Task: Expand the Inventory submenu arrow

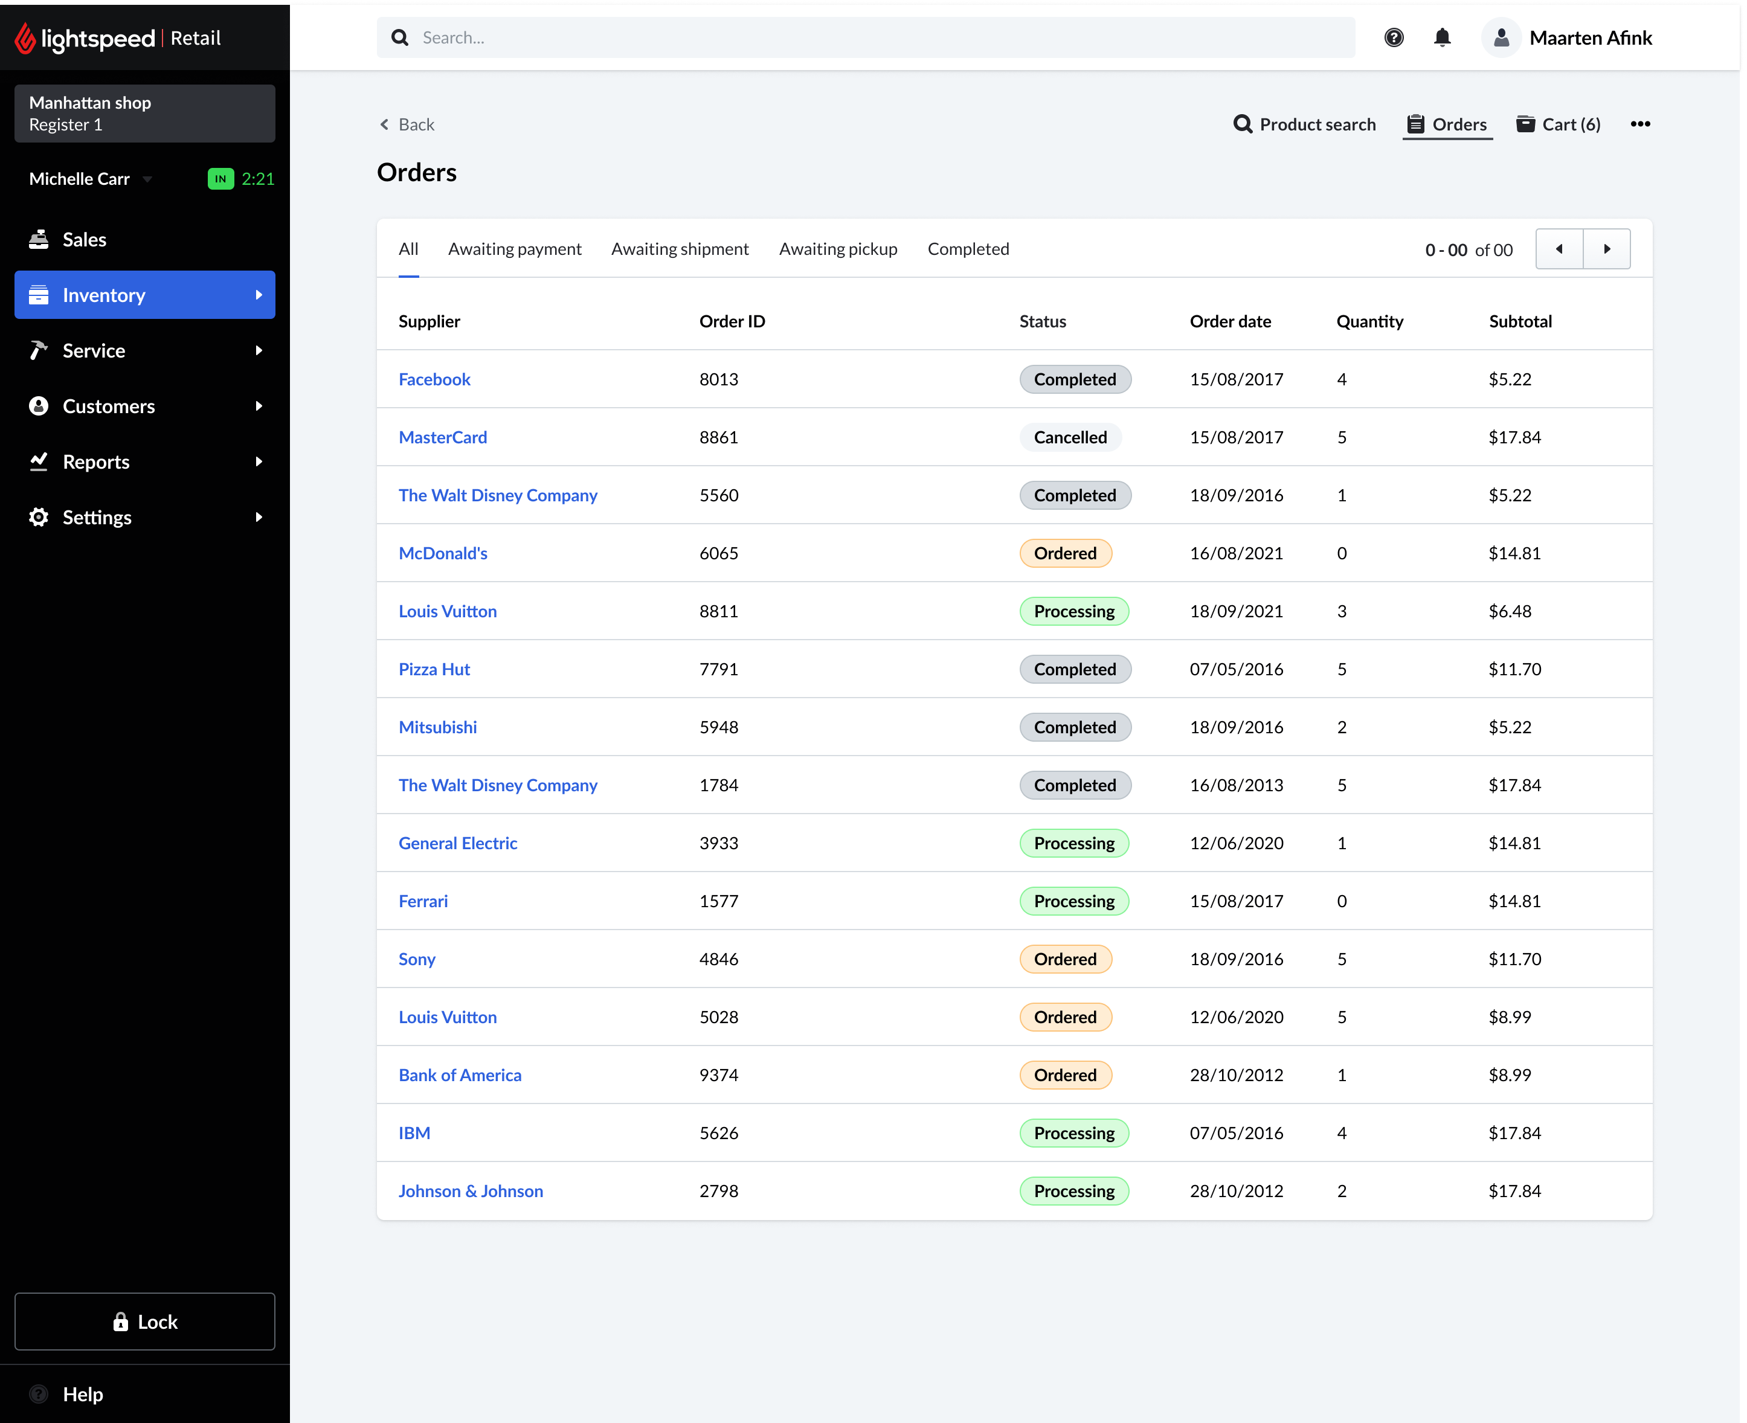Action: click(x=259, y=294)
